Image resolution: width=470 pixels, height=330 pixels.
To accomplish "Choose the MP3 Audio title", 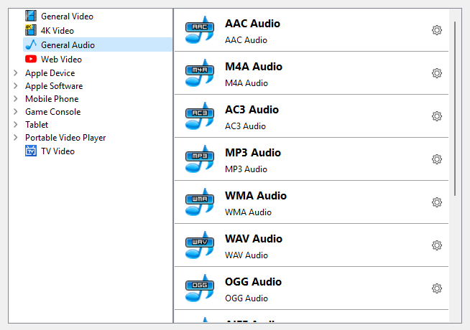I will point(253,153).
